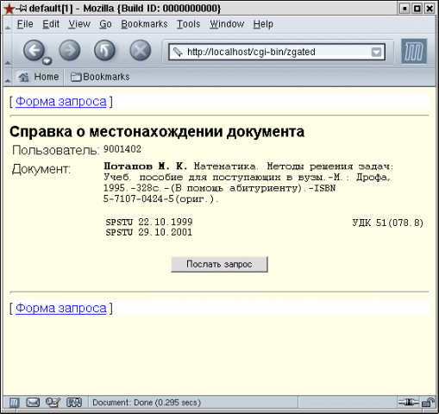Viewport: 439px width, 414px height.
Task: Open the Help menu
Action: [x=263, y=24]
